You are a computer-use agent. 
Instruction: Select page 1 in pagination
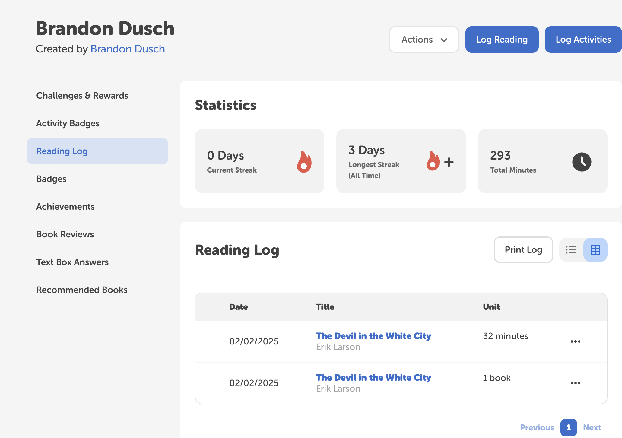[x=569, y=427]
